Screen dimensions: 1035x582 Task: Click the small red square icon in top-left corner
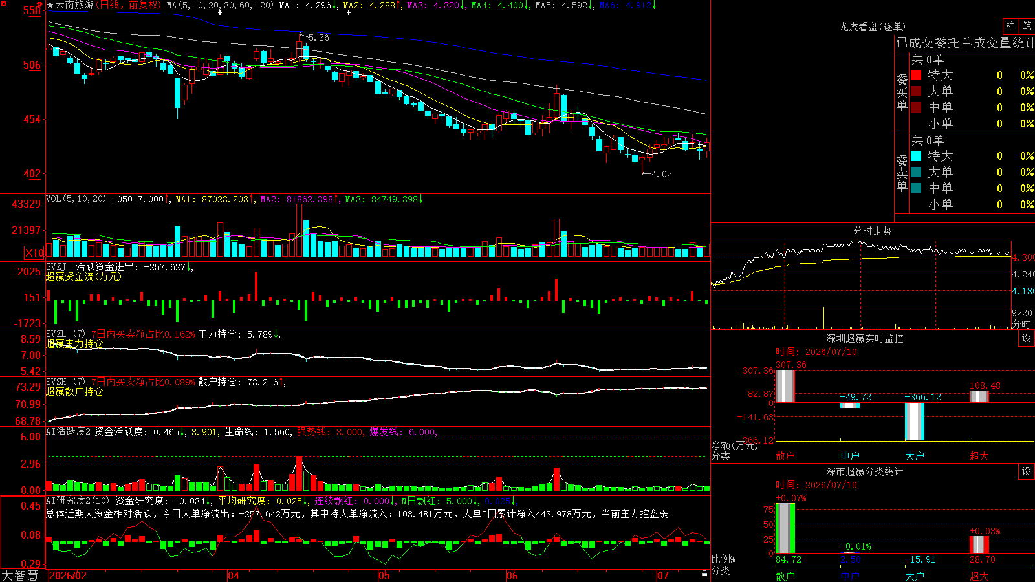coord(3,3)
